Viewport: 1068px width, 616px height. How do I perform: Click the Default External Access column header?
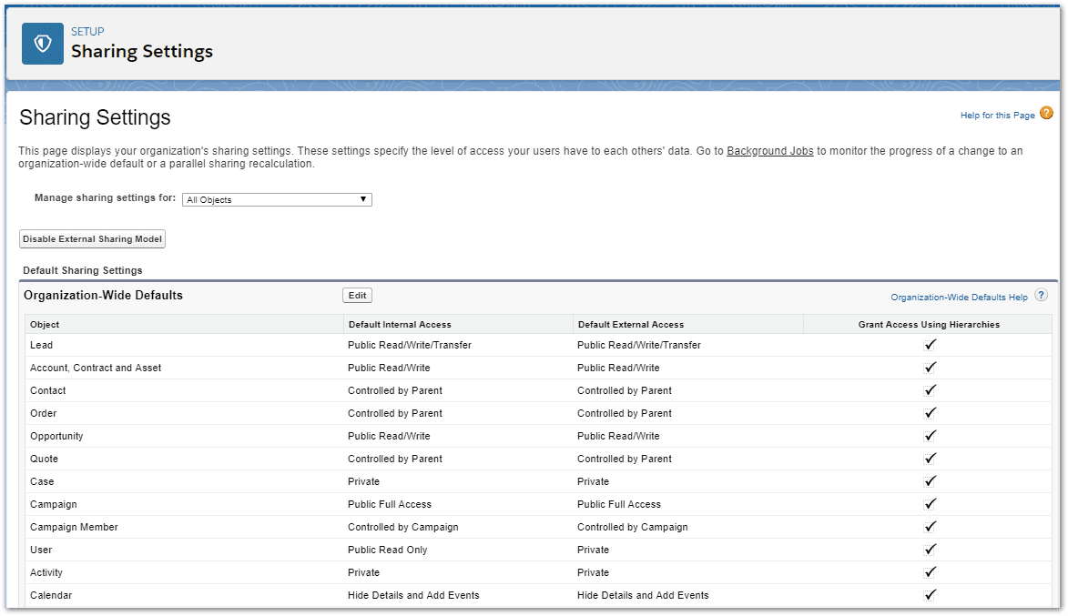pos(631,325)
